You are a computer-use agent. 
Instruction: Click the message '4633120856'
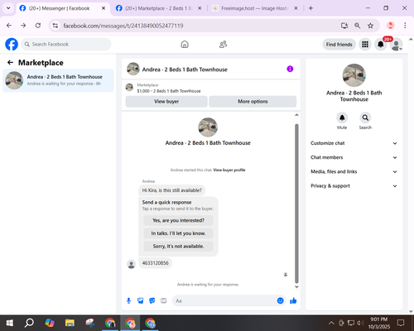155,263
